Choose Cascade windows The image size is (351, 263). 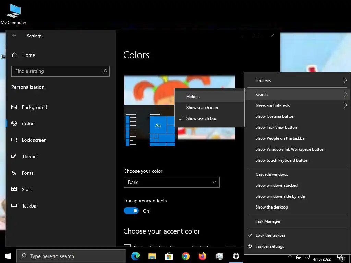pyautogui.click(x=298, y=174)
